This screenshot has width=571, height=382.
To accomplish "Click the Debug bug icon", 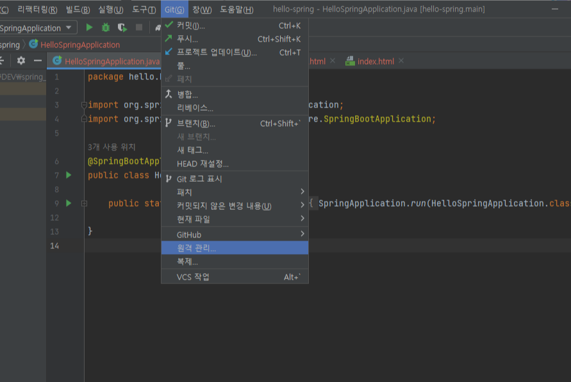I will (106, 28).
